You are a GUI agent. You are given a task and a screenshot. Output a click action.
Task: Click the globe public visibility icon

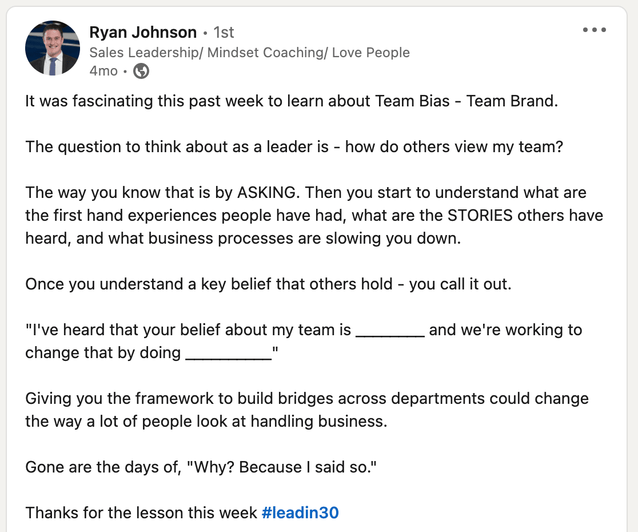click(141, 72)
